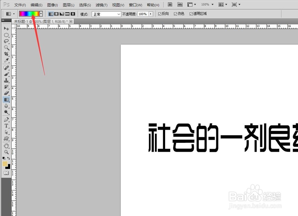Launch Bridge from the application bar
Viewport: 298px width, 216px height.
coord(170,4)
